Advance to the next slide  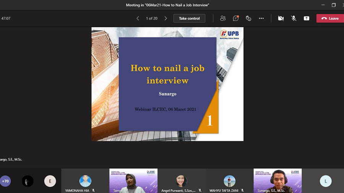[166, 18]
